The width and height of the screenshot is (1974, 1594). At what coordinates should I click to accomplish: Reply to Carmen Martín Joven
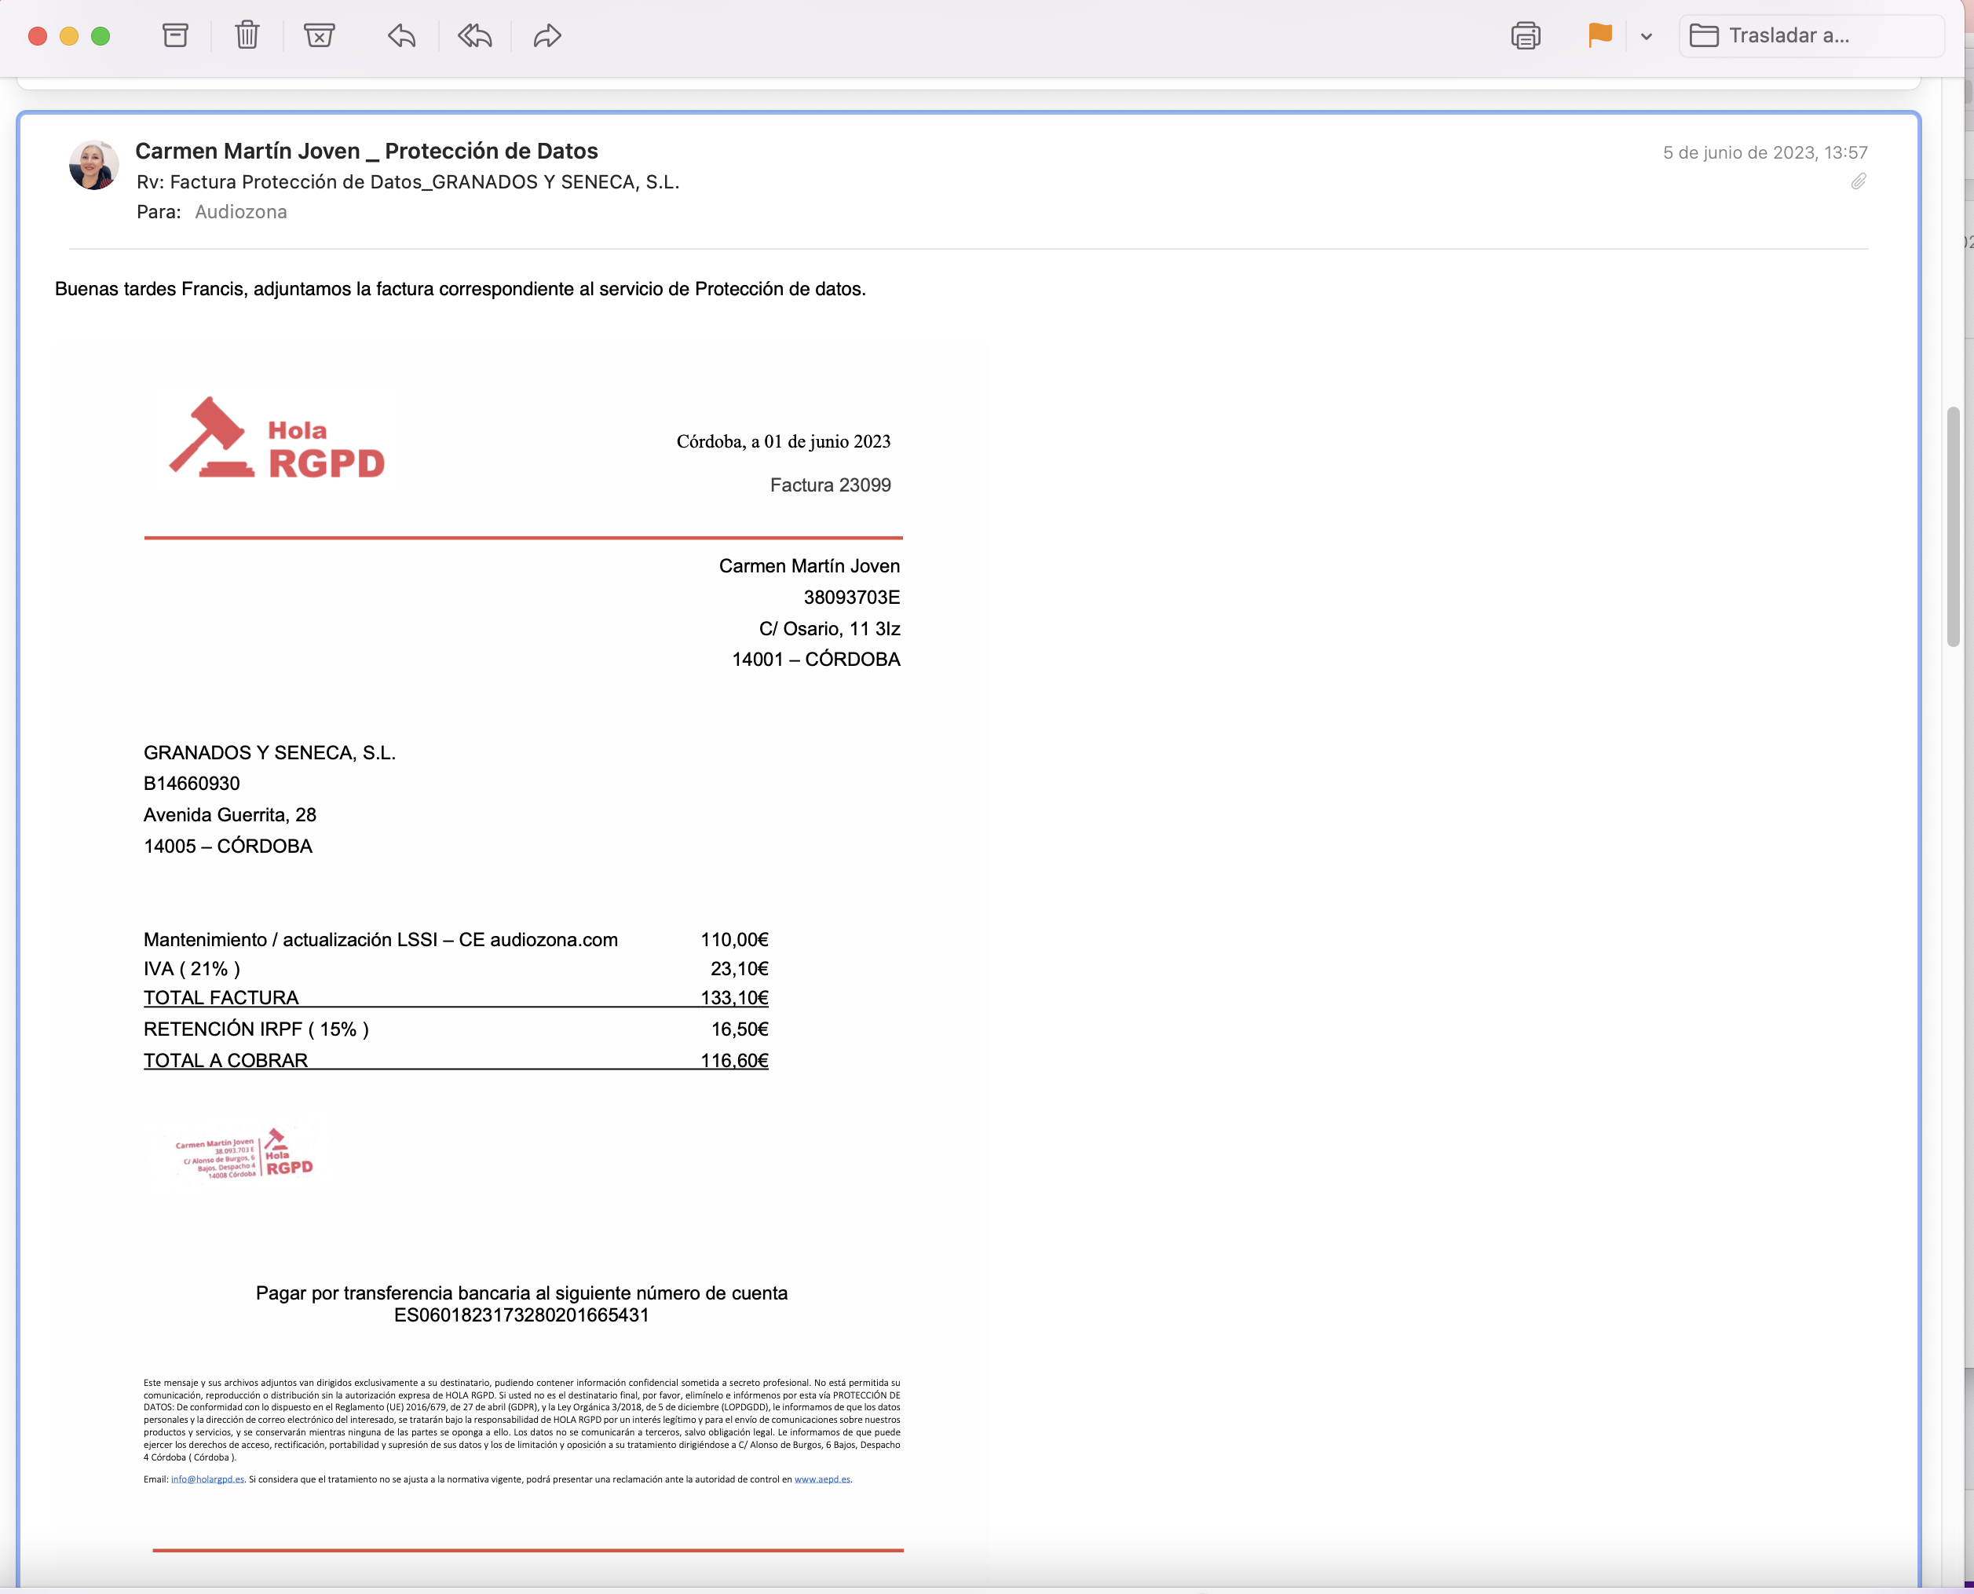coord(401,36)
